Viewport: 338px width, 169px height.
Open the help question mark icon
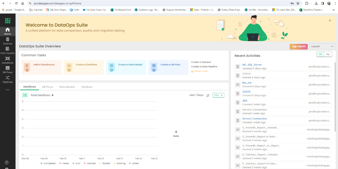[7, 163]
